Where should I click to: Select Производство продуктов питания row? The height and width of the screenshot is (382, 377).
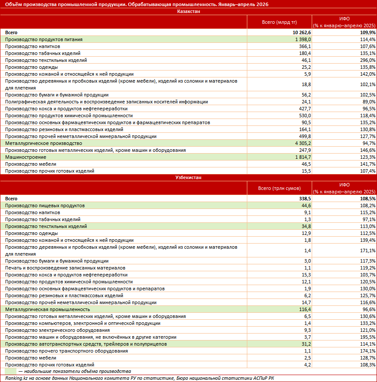pyautogui.click(x=188, y=39)
